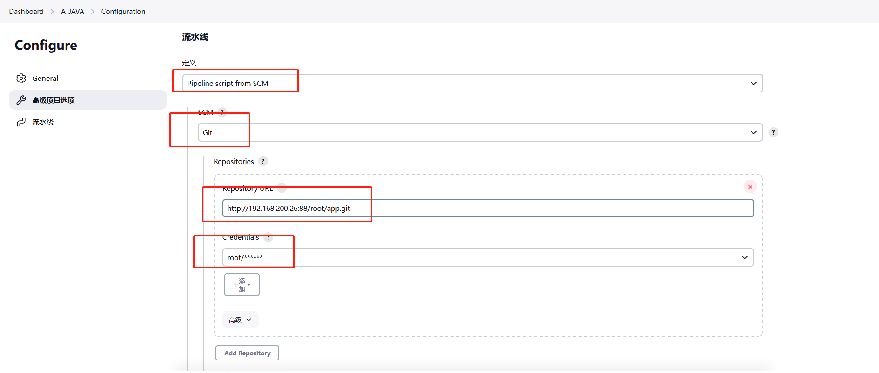The height and width of the screenshot is (373, 879).
Task: Click the 定义 label
Action: pyautogui.click(x=189, y=63)
